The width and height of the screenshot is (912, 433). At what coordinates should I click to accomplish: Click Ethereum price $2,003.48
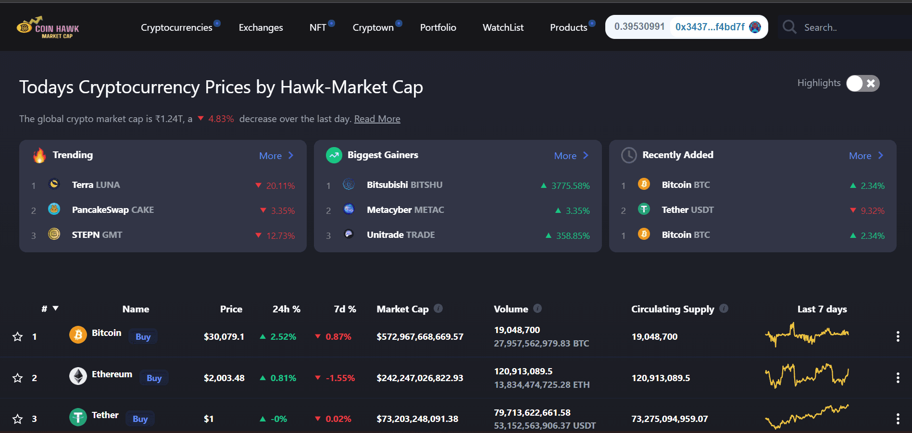[x=224, y=378]
